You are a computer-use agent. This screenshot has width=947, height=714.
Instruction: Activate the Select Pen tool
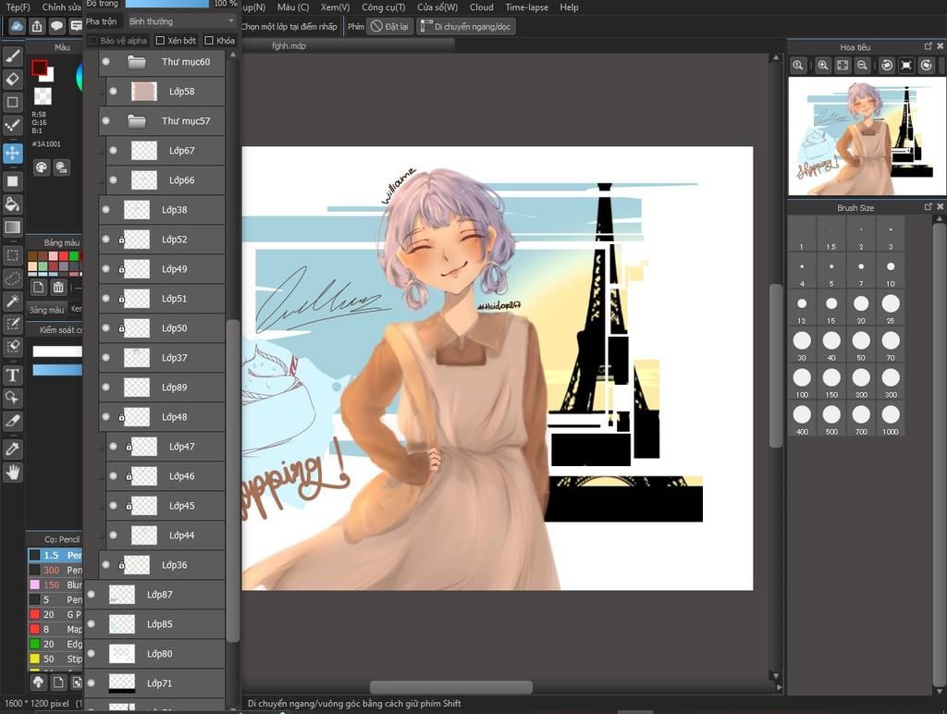coord(13,324)
